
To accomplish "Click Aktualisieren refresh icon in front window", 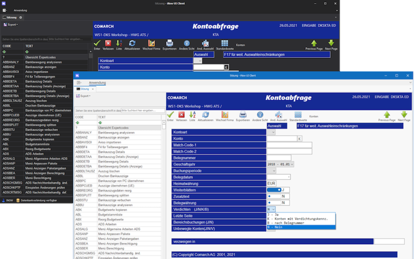I will [x=206, y=115].
